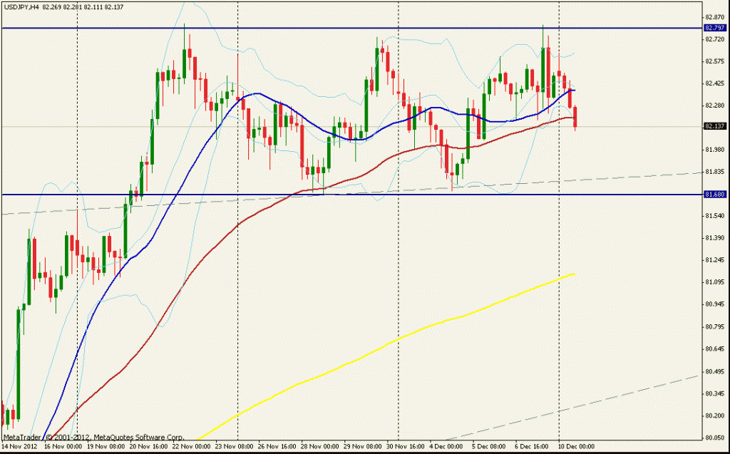Click the 23 Nov 08:00 time label
730x454 pixels.
(231, 446)
